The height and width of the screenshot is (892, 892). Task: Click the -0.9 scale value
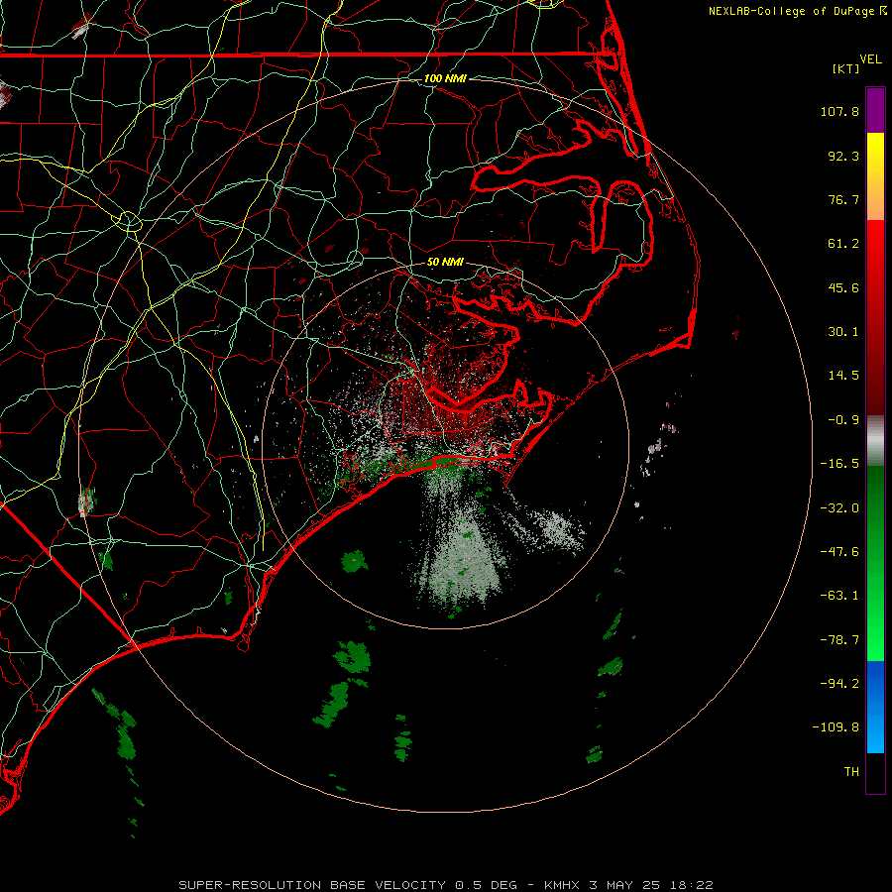pos(843,420)
